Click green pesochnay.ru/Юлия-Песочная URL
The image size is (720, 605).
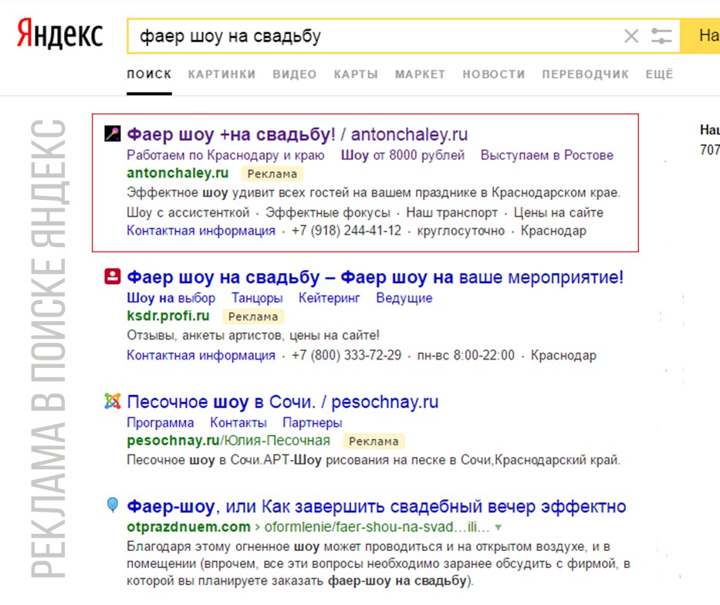pos(228,441)
